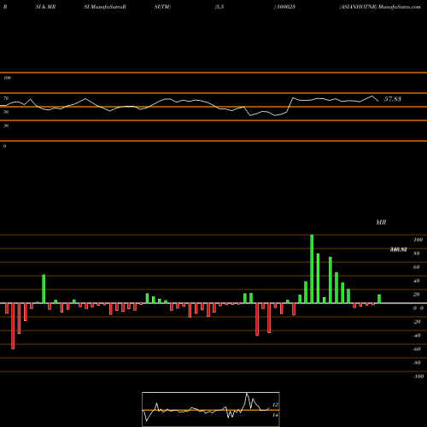The image size is (427, 427).
Task: Click the 'SI & MR' header text
Action: 45,7
